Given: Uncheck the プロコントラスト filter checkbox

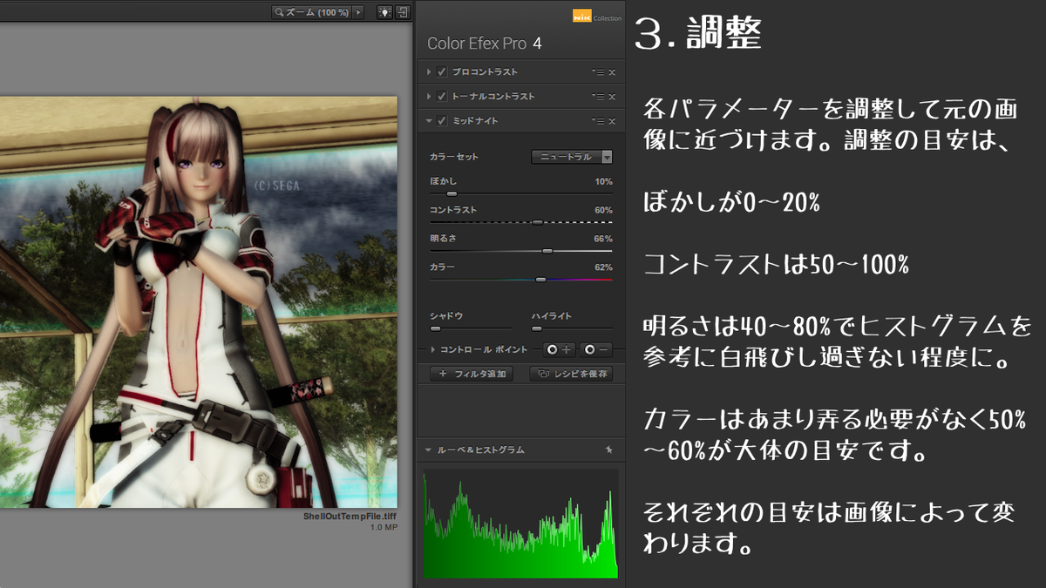Looking at the screenshot, I should (442, 71).
